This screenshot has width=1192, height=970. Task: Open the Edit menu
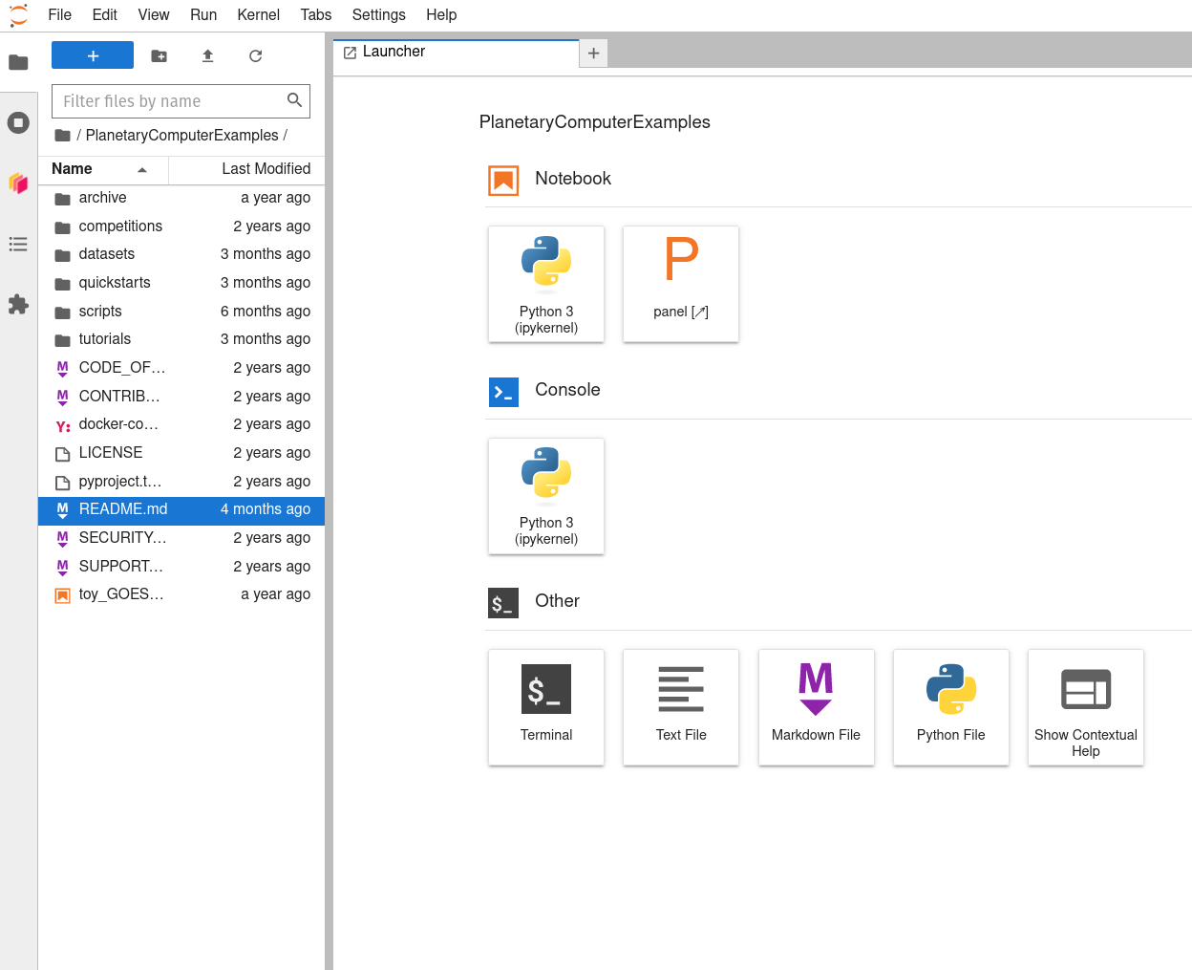105,14
